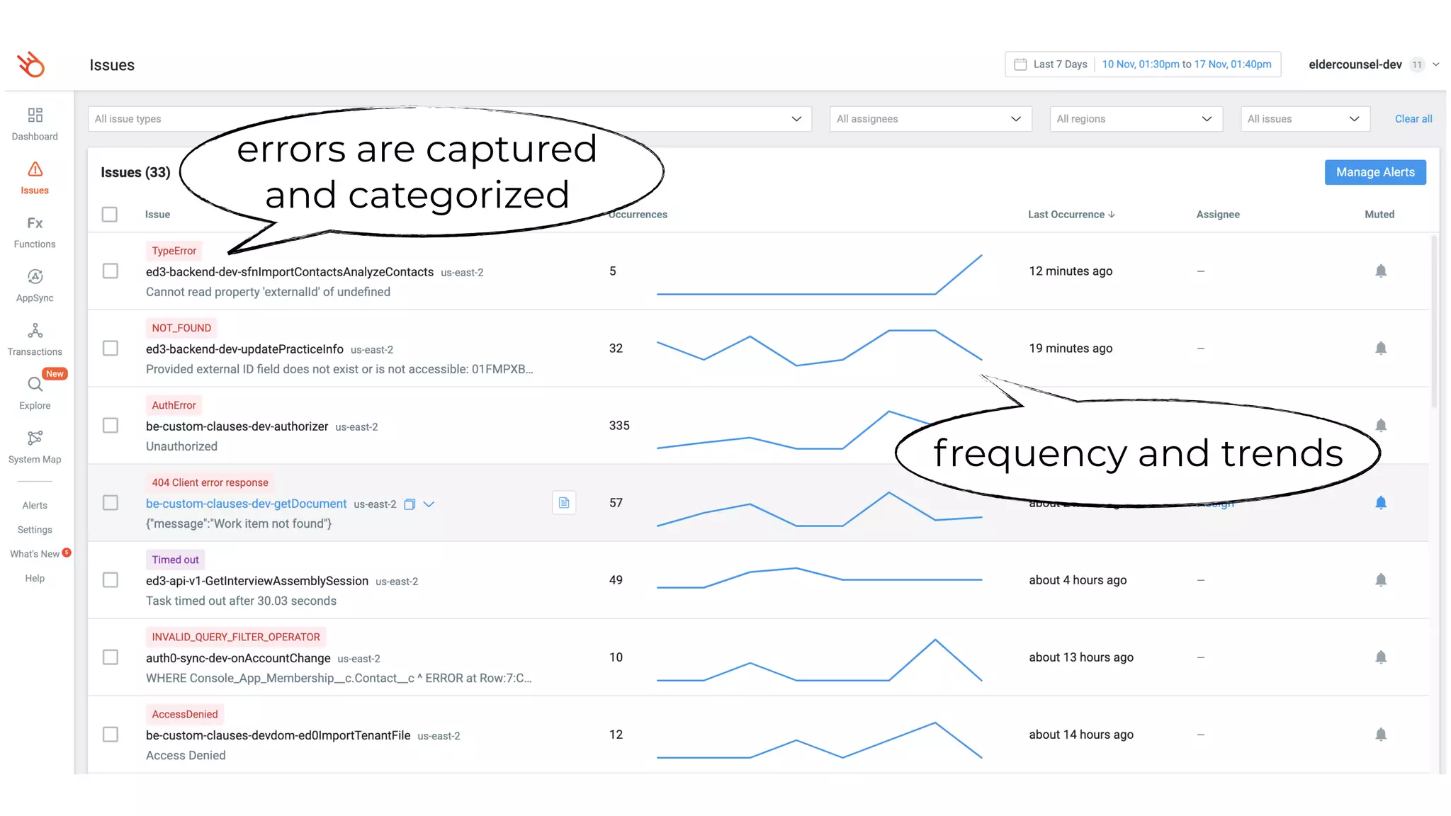Open the All regions dropdown
Image resolution: width=1451 pixels, height=816 pixels.
click(x=1136, y=119)
